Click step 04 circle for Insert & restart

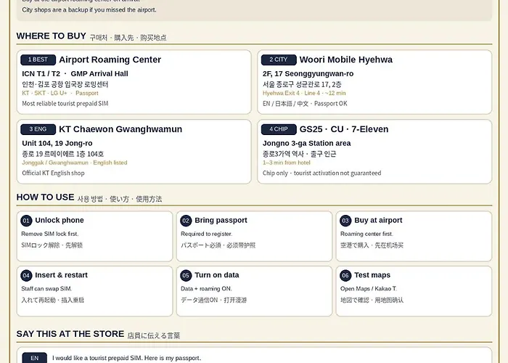tap(26, 275)
